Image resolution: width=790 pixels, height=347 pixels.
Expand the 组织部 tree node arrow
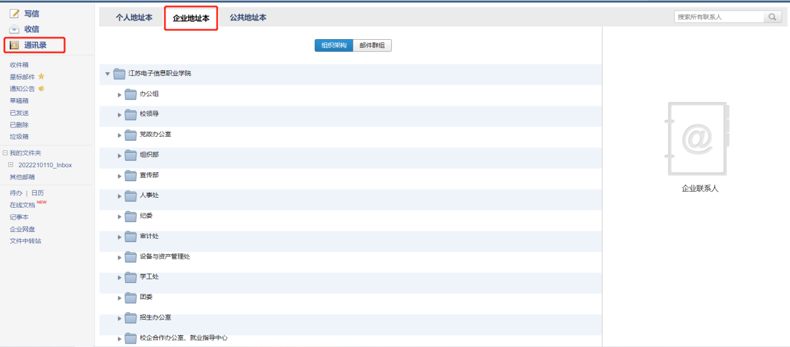[x=120, y=155]
